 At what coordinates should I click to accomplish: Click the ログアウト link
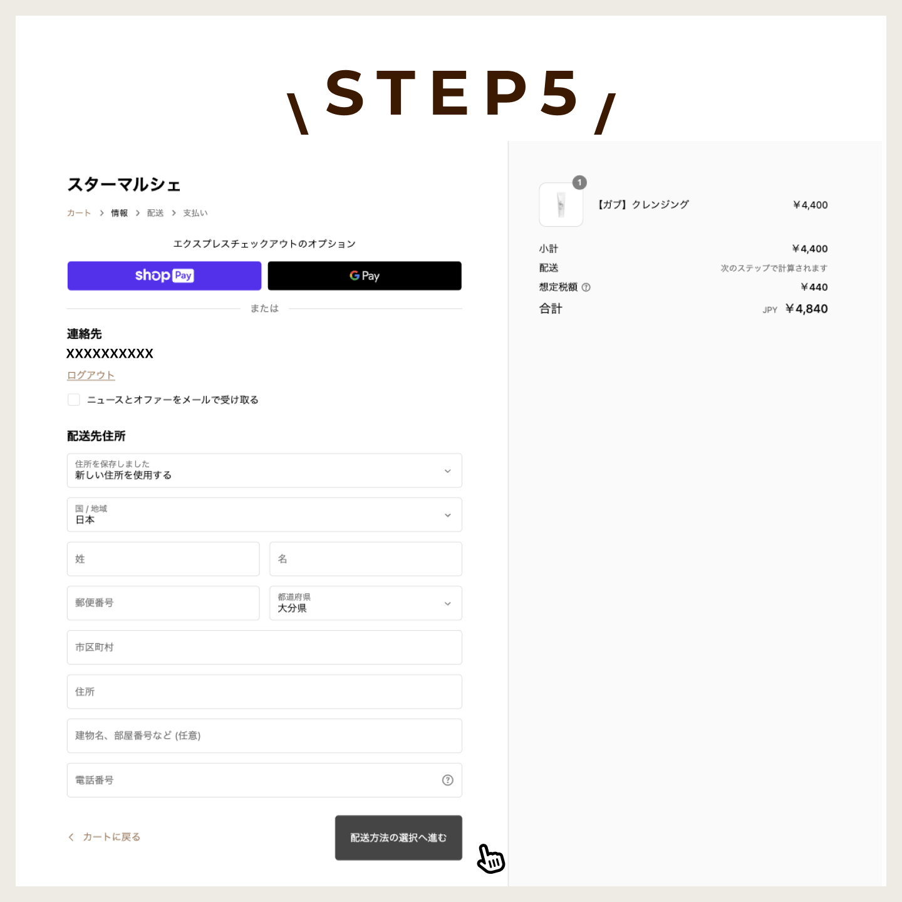coord(91,375)
